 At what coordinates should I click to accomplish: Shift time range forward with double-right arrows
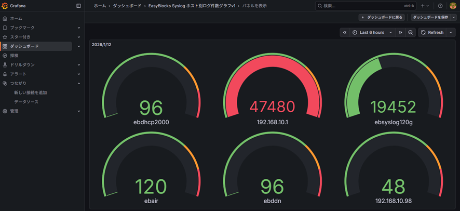click(x=400, y=32)
